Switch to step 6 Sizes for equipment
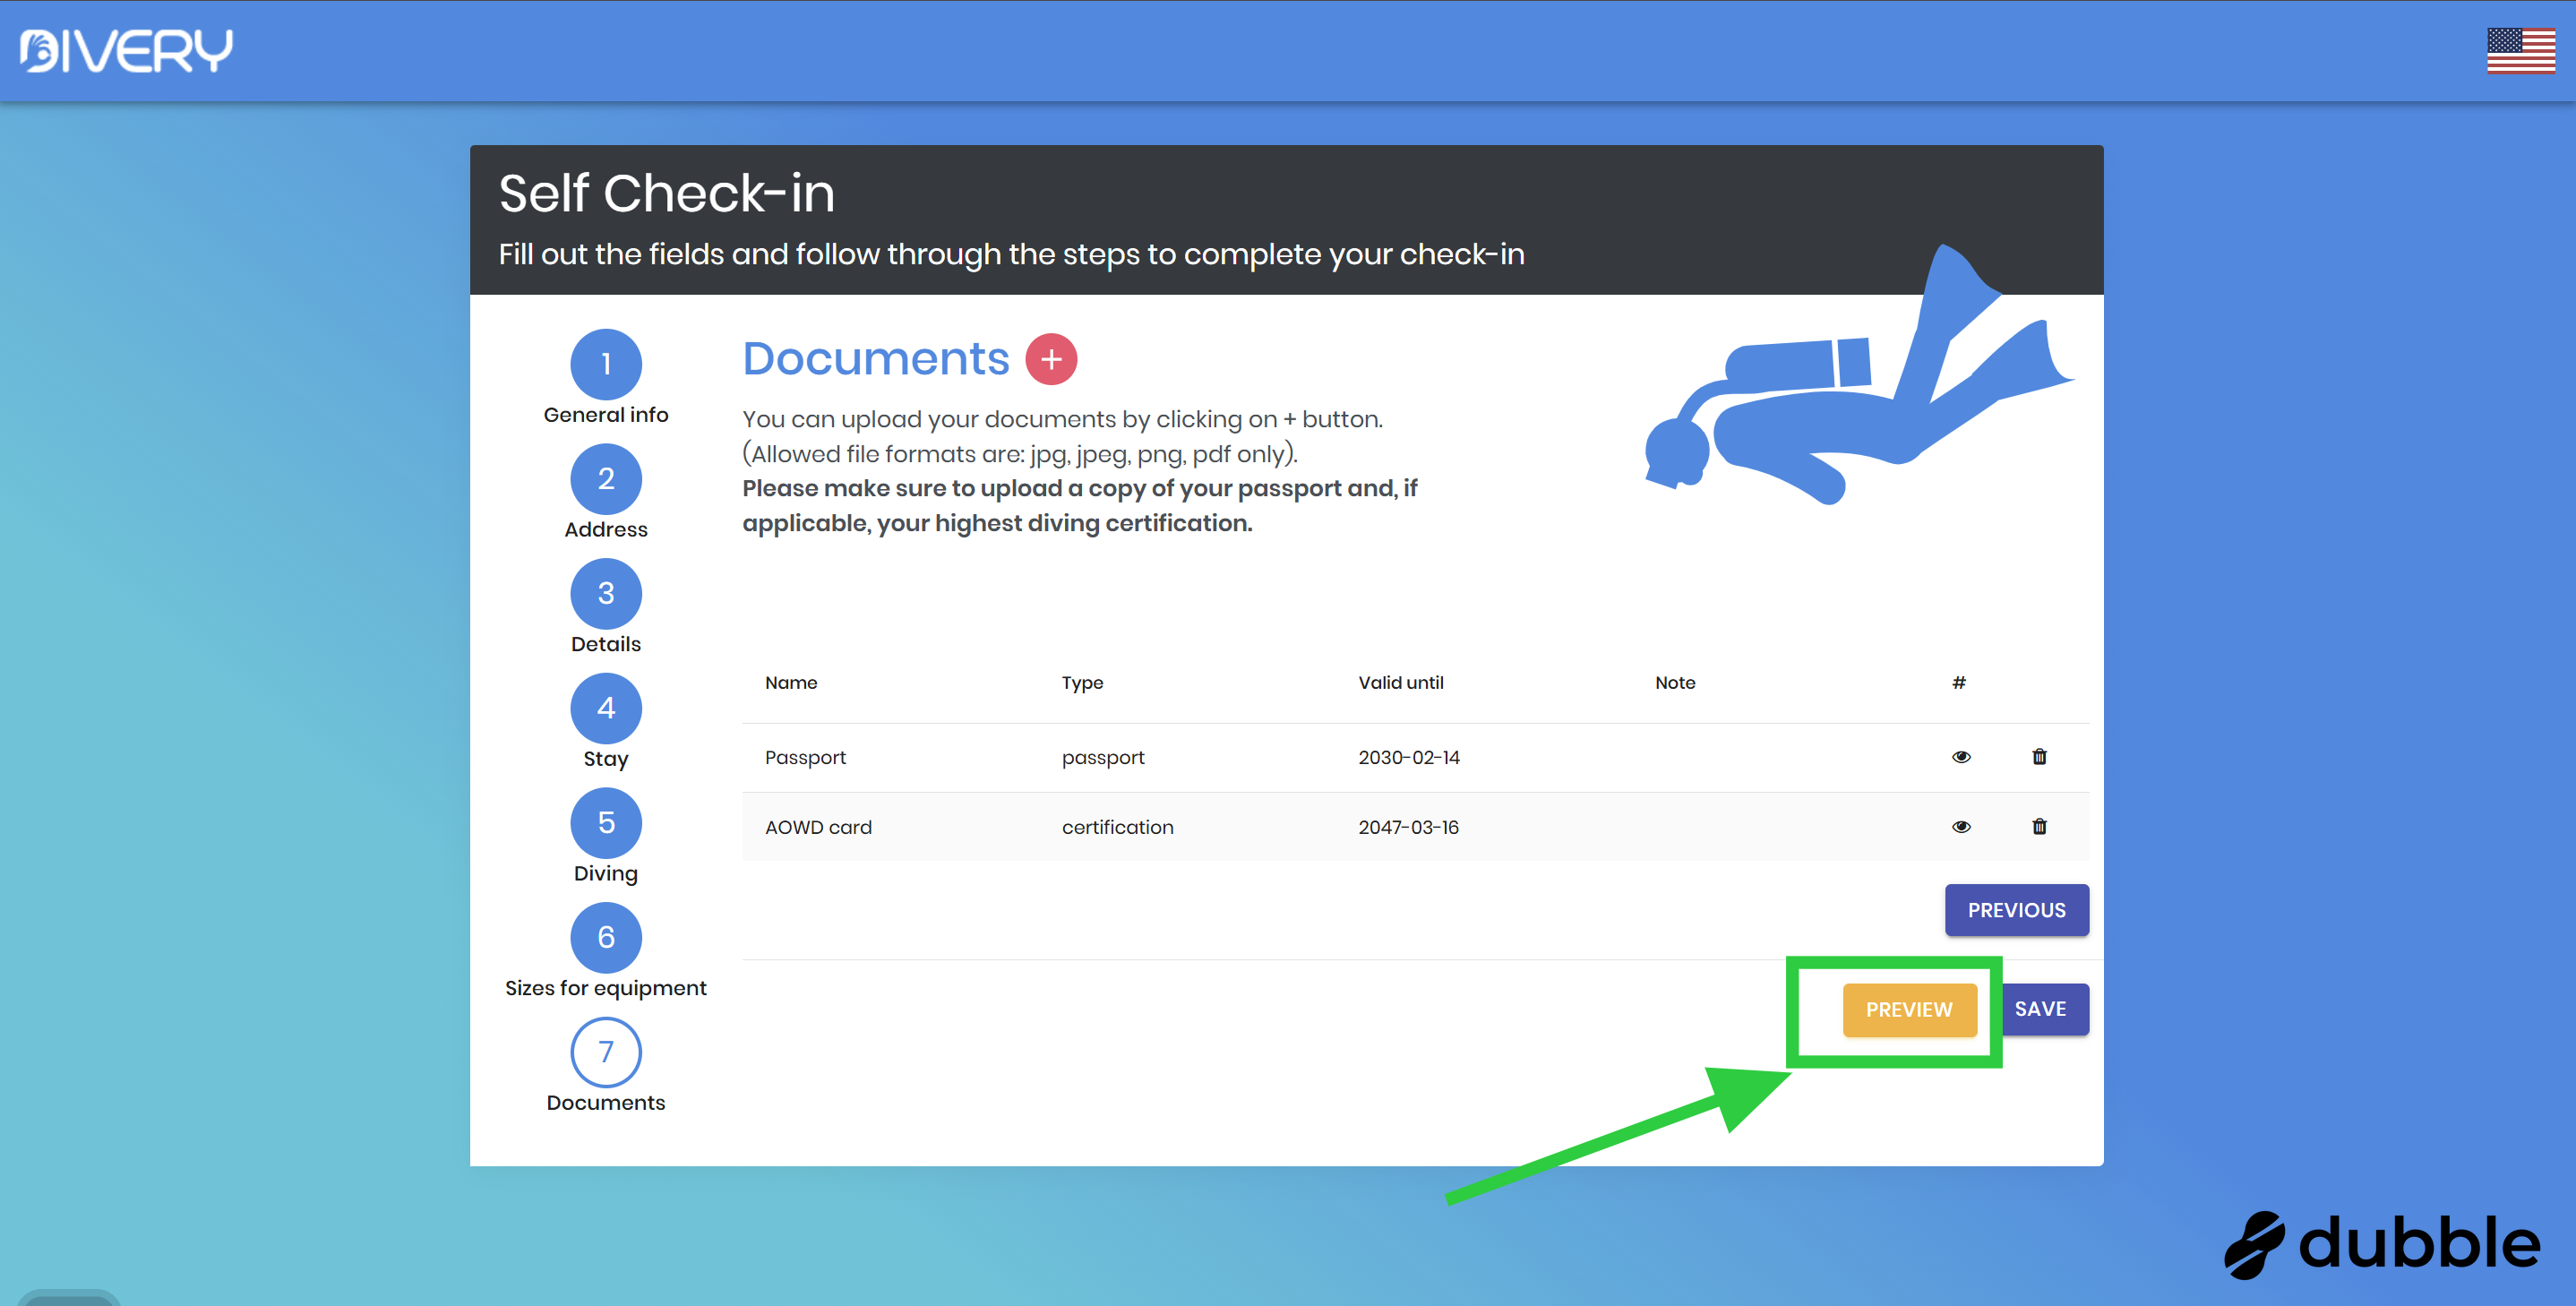Image resolution: width=2576 pixels, height=1306 pixels. point(606,938)
